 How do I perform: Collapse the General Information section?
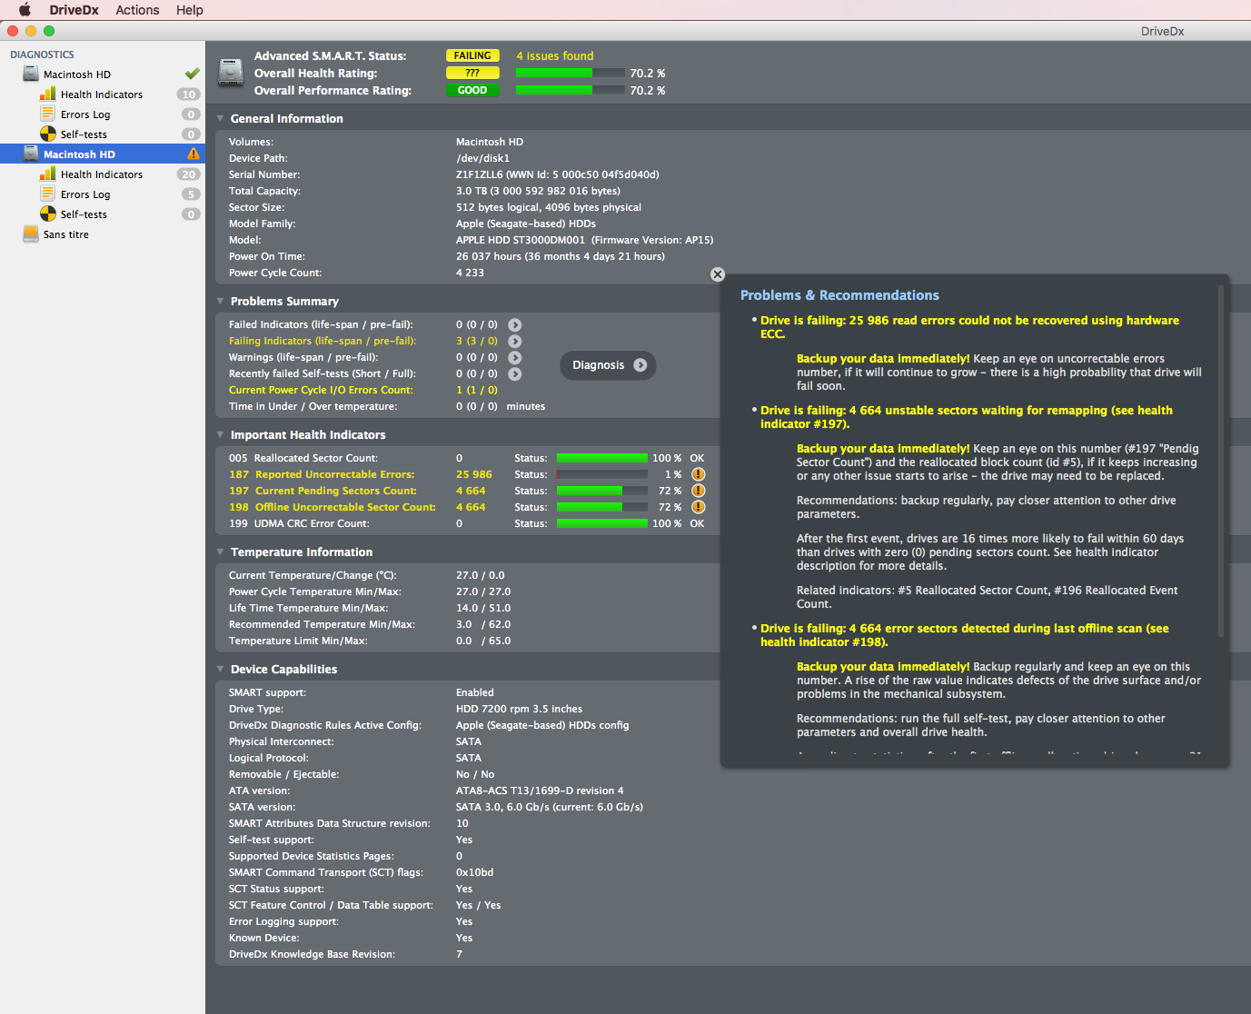tap(221, 118)
